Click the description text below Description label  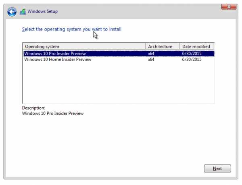tap(53, 114)
